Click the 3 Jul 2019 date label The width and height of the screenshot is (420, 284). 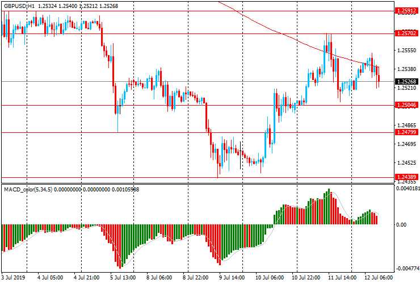(14, 277)
